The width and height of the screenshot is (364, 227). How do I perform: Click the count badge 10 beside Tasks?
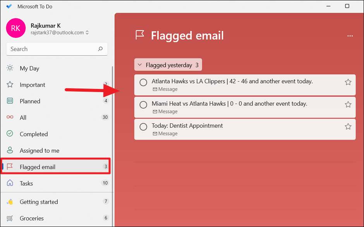click(x=105, y=183)
